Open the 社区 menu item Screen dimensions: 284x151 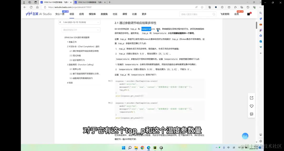(115, 14)
